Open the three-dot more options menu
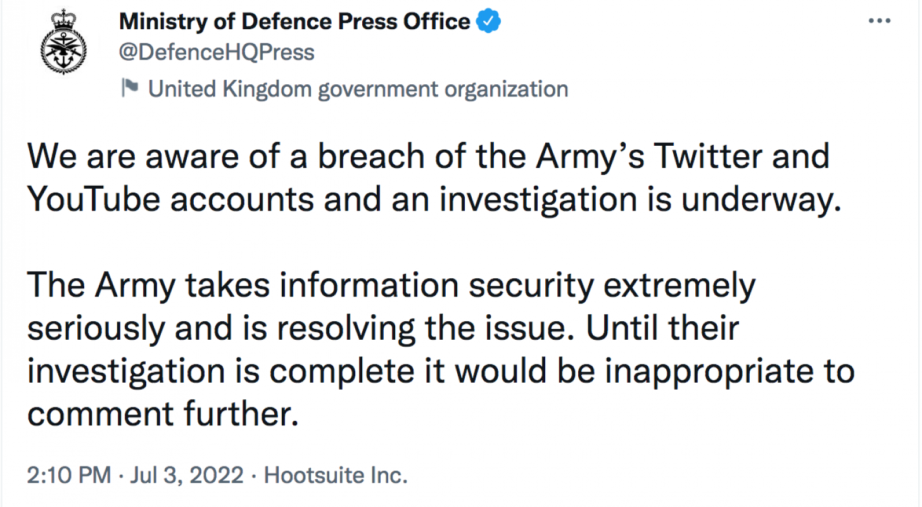922x507 pixels. (x=879, y=21)
